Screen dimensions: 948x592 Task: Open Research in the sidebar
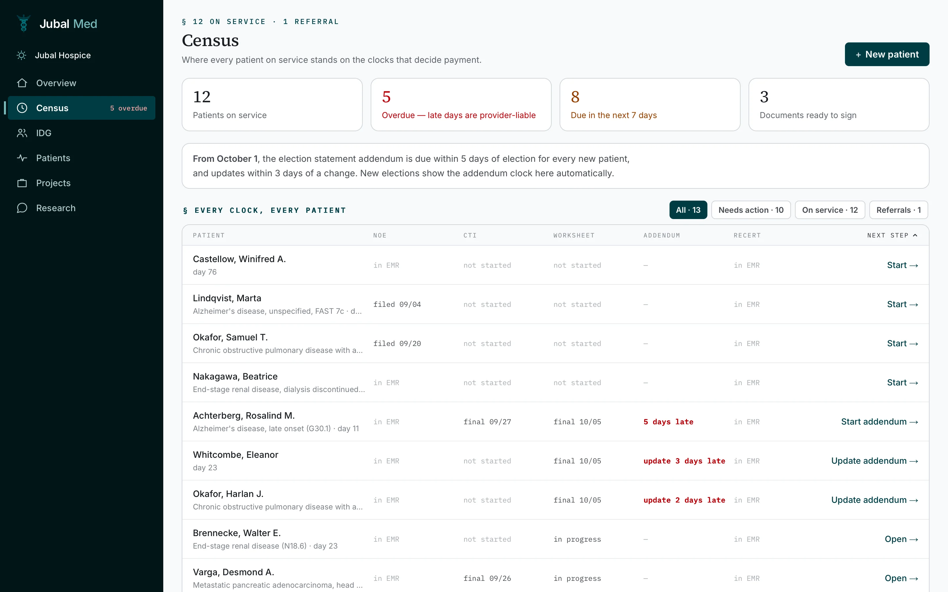click(x=82, y=208)
